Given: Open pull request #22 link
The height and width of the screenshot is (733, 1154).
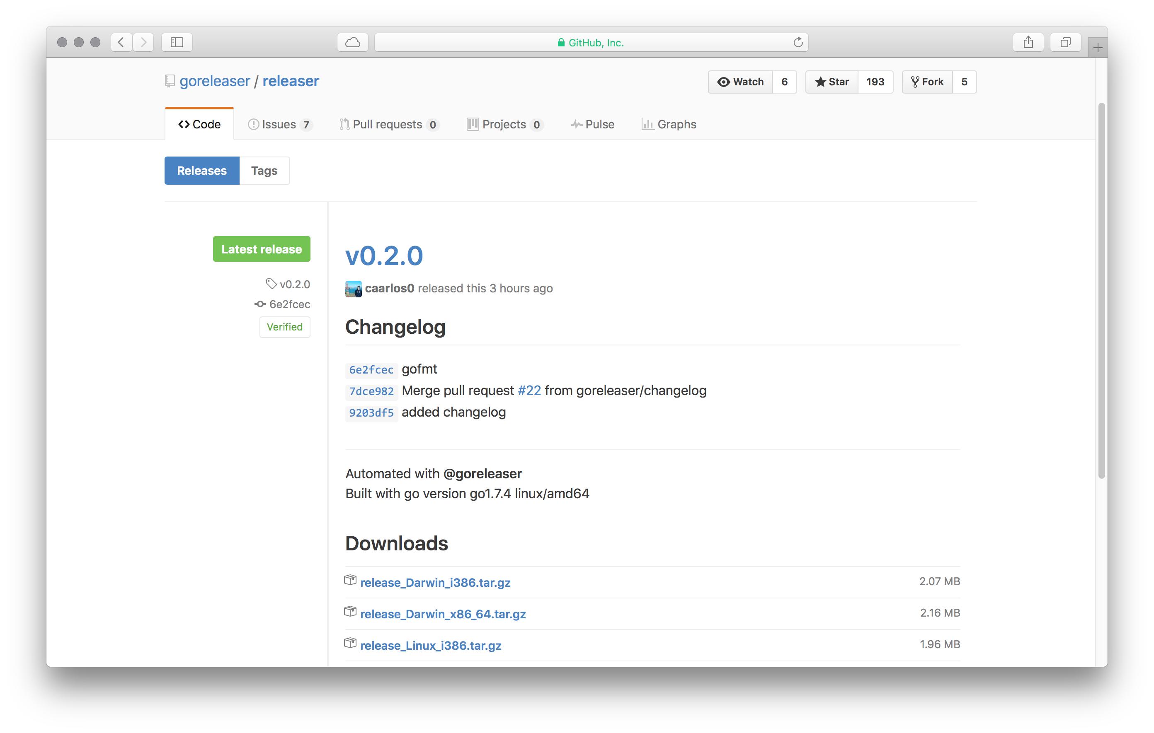Looking at the screenshot, I should point(529,391).
